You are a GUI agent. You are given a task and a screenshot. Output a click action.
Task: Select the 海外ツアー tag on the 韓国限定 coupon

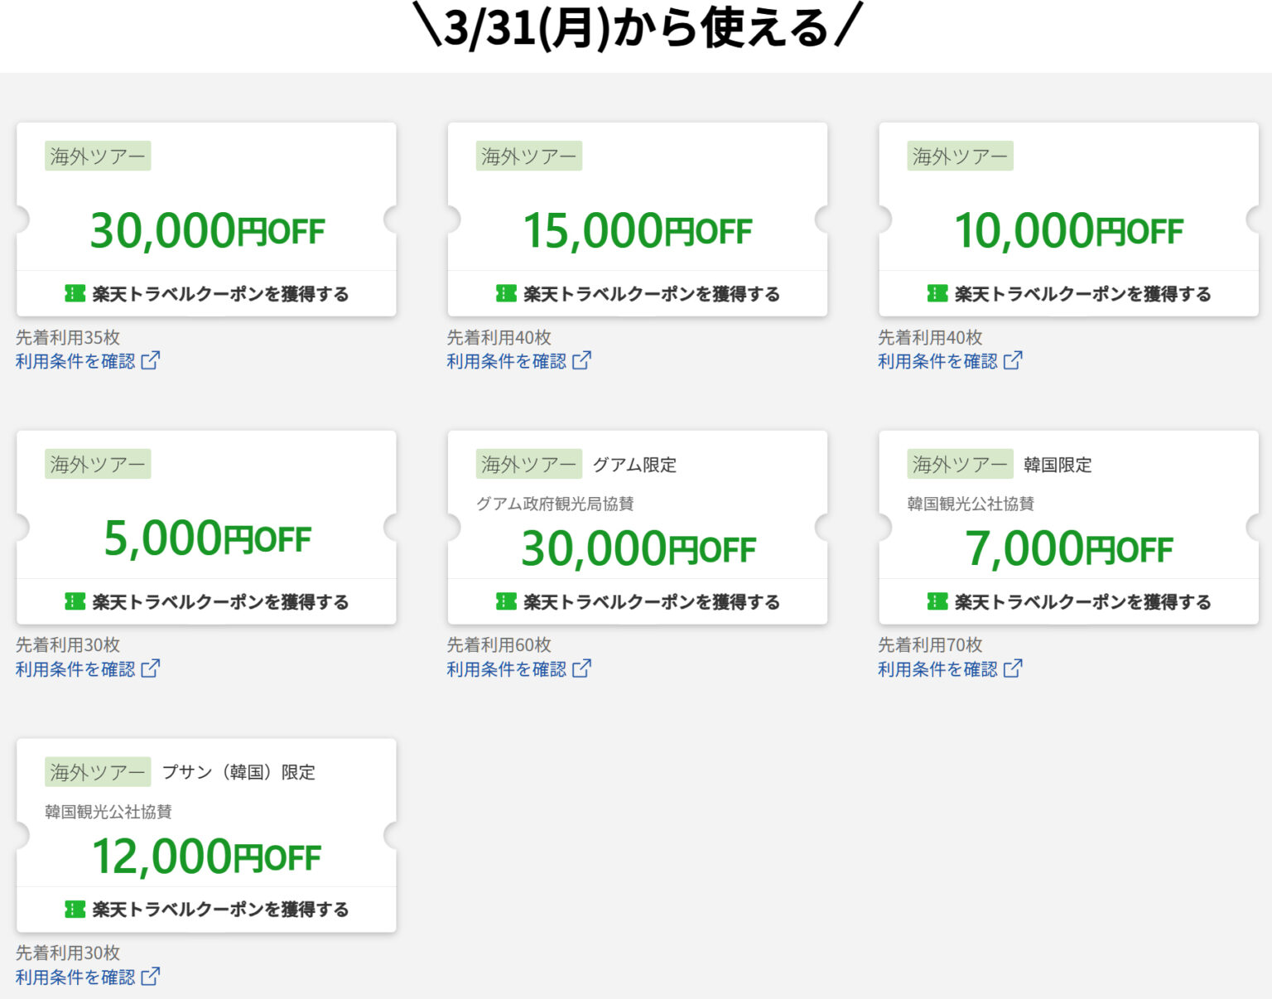coord(960,465)
